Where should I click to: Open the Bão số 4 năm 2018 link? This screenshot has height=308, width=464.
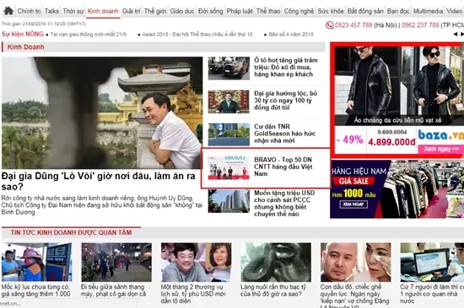[x=291, y=35]
